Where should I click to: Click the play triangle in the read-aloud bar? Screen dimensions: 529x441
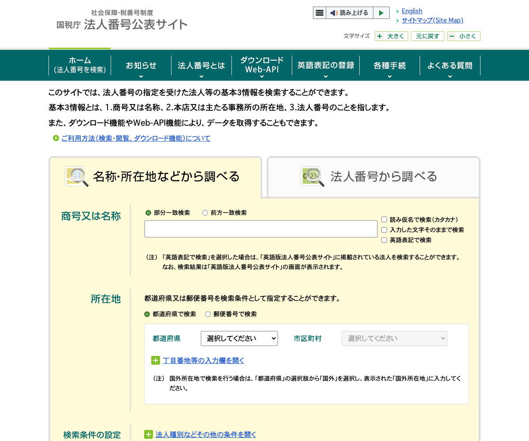pos(381,13)
